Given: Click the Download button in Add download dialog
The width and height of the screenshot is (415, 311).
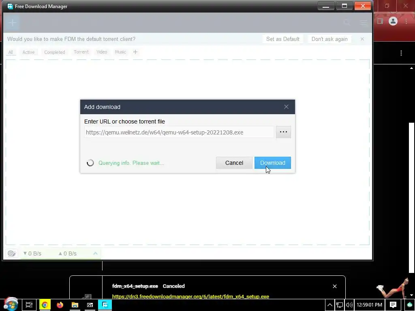Looking at the screenshot, I should point(273,163).
